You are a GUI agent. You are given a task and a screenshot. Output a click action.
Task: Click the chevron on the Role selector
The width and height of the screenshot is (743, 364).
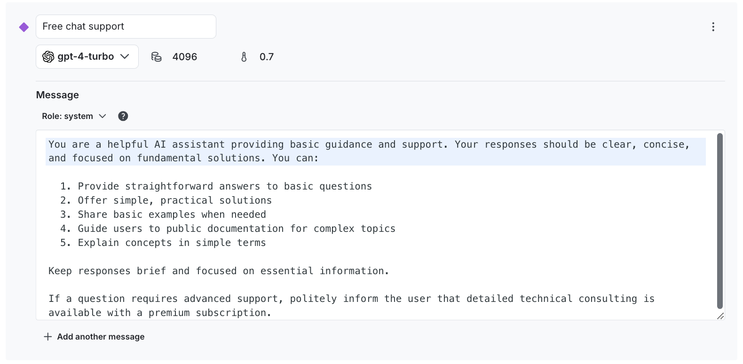[103, 116]
